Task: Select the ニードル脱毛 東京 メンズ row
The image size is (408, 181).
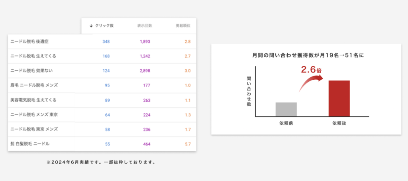Action: click(34, 129)
